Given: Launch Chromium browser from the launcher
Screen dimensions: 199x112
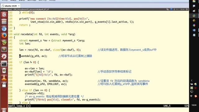Looking at the screenshot, I should coord(4,29).
